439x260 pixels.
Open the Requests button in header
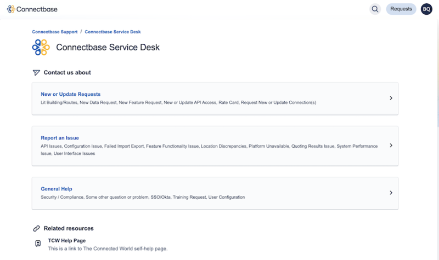(x=401, y=9)
